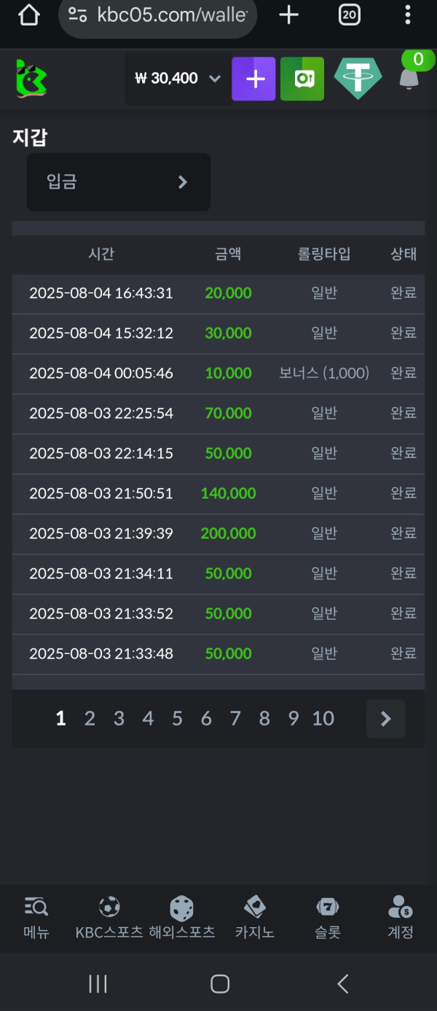Expand the 입금 selector
This screenshot has width=437, height=1011.
[x=119, y=182]
